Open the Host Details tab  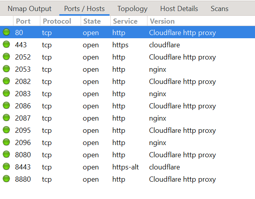click(179, 8)
